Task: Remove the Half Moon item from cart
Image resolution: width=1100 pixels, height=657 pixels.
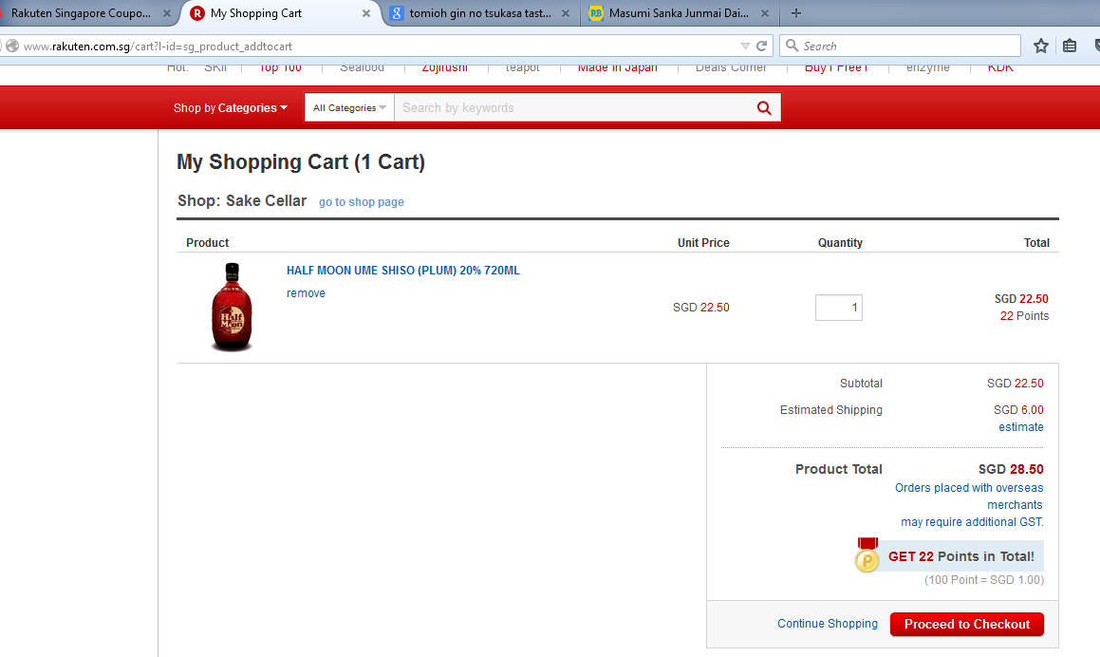Action: pyautogui.click(x=306, y=293)
